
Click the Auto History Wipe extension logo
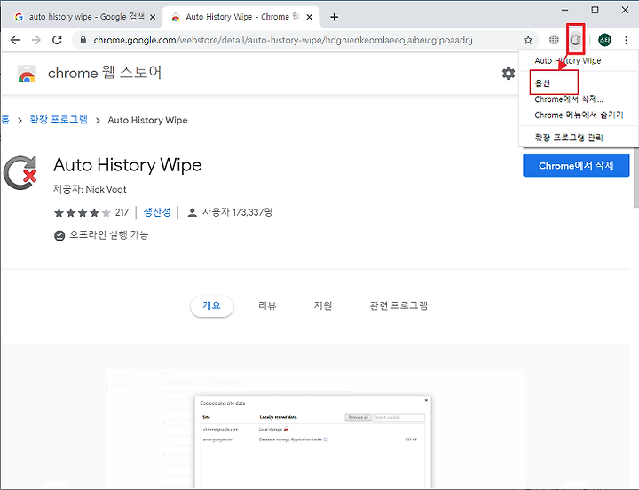(x=20, y=173)
